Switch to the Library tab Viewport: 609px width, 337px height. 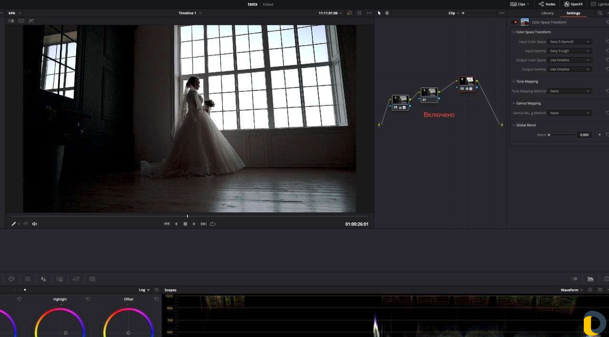(547, 13)
